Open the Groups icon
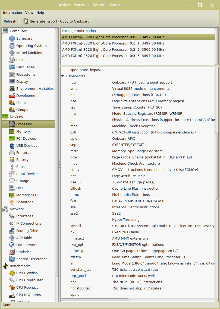Screen dimensions: 220x309 point(12,110)
